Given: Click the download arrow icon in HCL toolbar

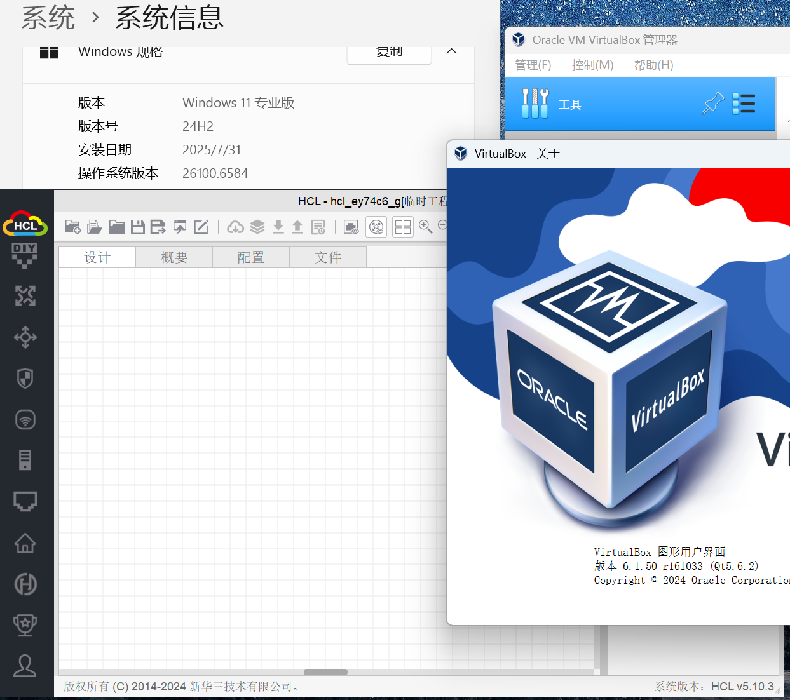Looking at the screenshot, I should click(278, 227).
